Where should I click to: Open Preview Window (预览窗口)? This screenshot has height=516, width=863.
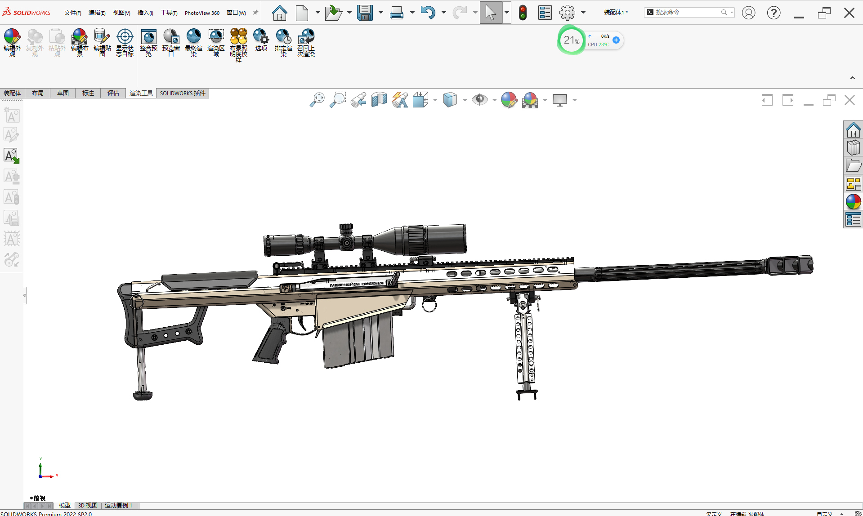point(171,43)
